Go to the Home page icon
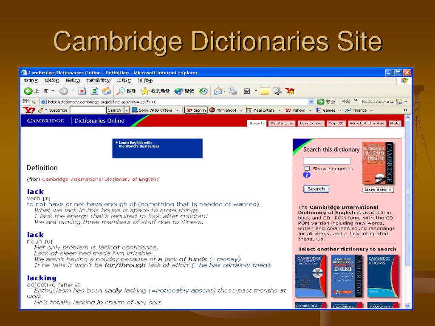Screen dimensions: 435x326 tap(107, 91)
